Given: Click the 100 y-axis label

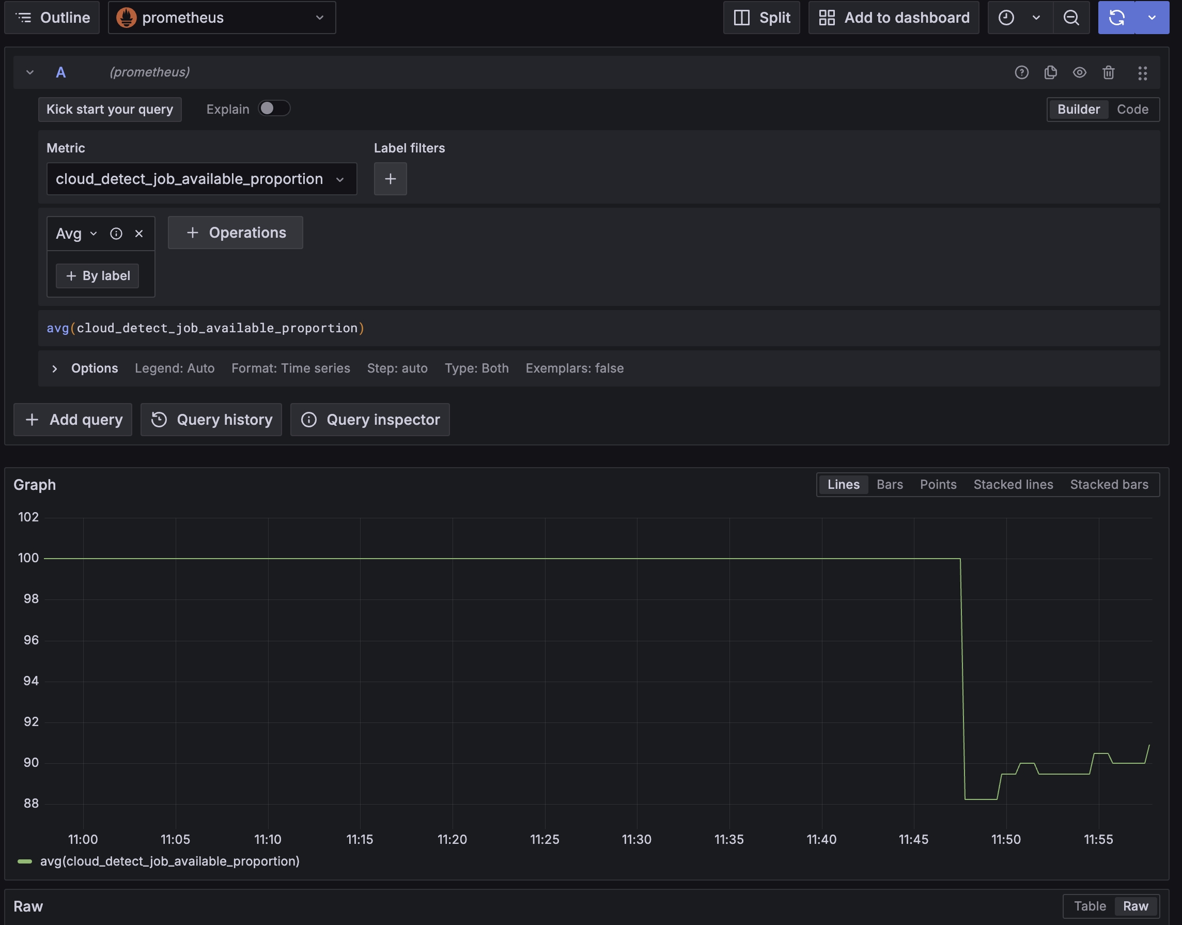Looking at the screenshot, I should coord(29,558).
